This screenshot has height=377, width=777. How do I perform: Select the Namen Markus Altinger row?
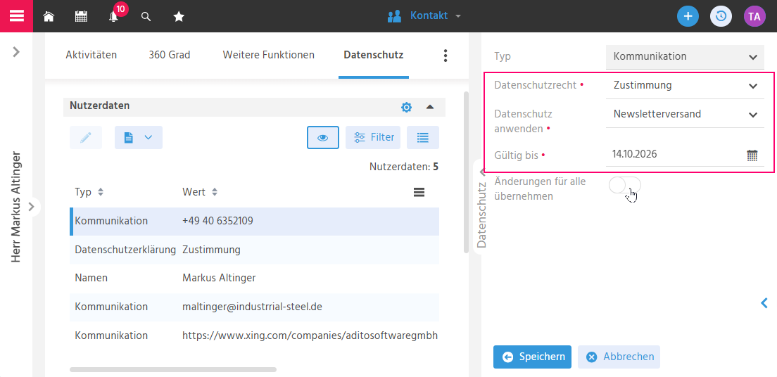point(254,278)
